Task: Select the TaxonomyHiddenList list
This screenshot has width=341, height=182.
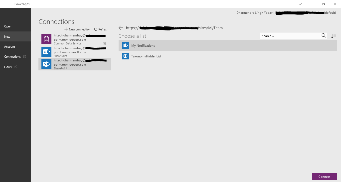Action: pos(228,56)
